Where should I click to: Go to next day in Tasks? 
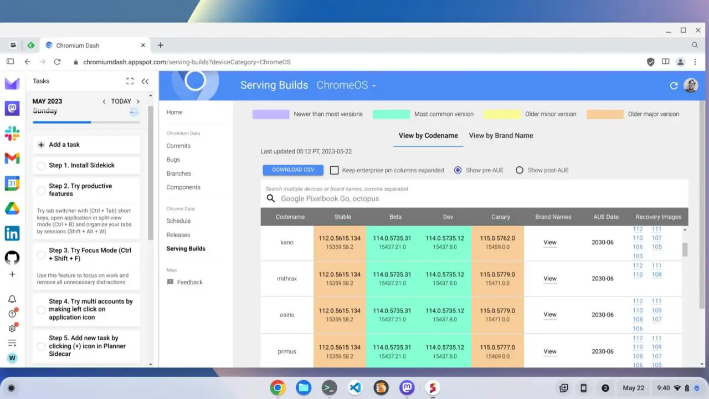click(138, 101)
